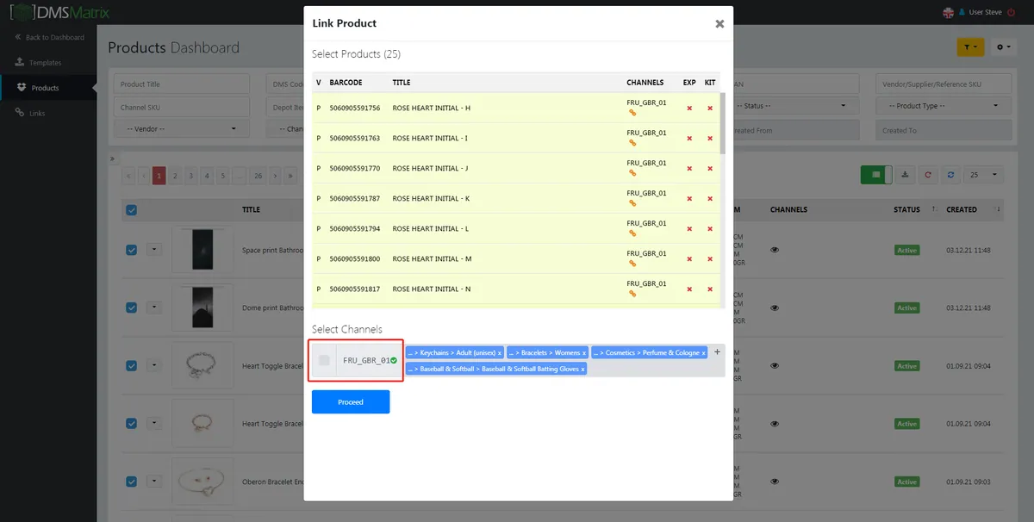Toggle the select-all checkbox in table header
Image resolution: width=1034 pixels, height=522 pixels.
coord(131,209)
